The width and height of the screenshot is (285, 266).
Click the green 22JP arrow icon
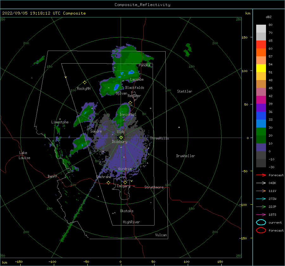[261, 207]
